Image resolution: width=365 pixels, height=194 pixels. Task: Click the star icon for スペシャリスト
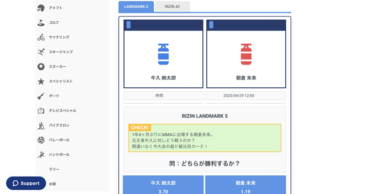tap(41, 81)
